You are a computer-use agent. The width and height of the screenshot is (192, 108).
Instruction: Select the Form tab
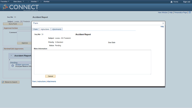pyautogui.click(x=35, y=29)
